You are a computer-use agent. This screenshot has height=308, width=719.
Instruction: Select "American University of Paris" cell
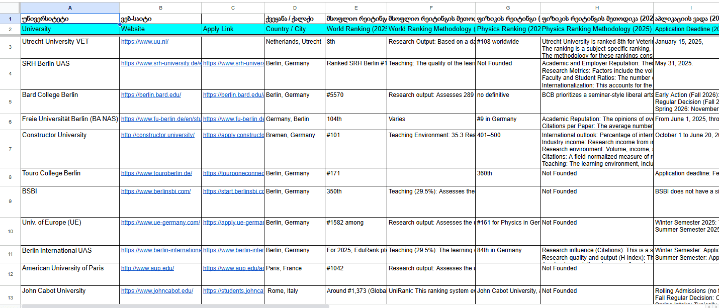click(x=69, y=274)
